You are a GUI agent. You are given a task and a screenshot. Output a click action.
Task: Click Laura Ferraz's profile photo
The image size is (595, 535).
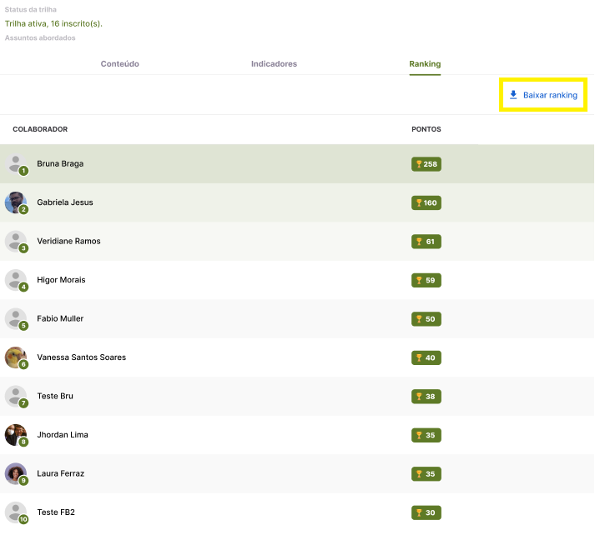(x=16, y=473)
